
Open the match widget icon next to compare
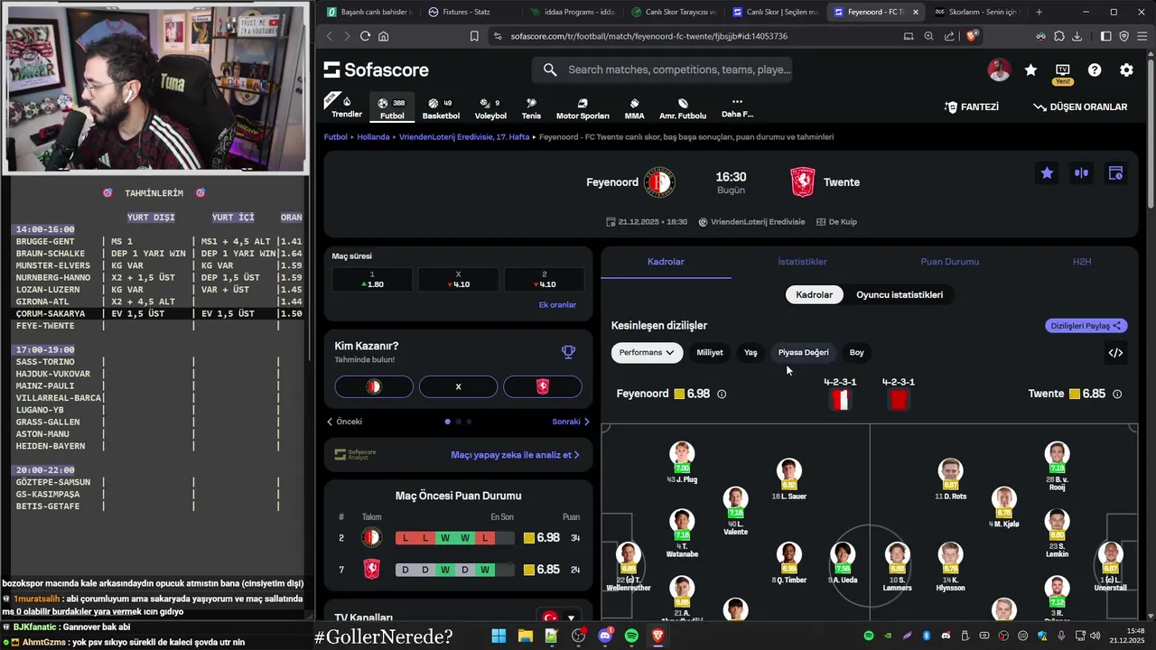1115,173
